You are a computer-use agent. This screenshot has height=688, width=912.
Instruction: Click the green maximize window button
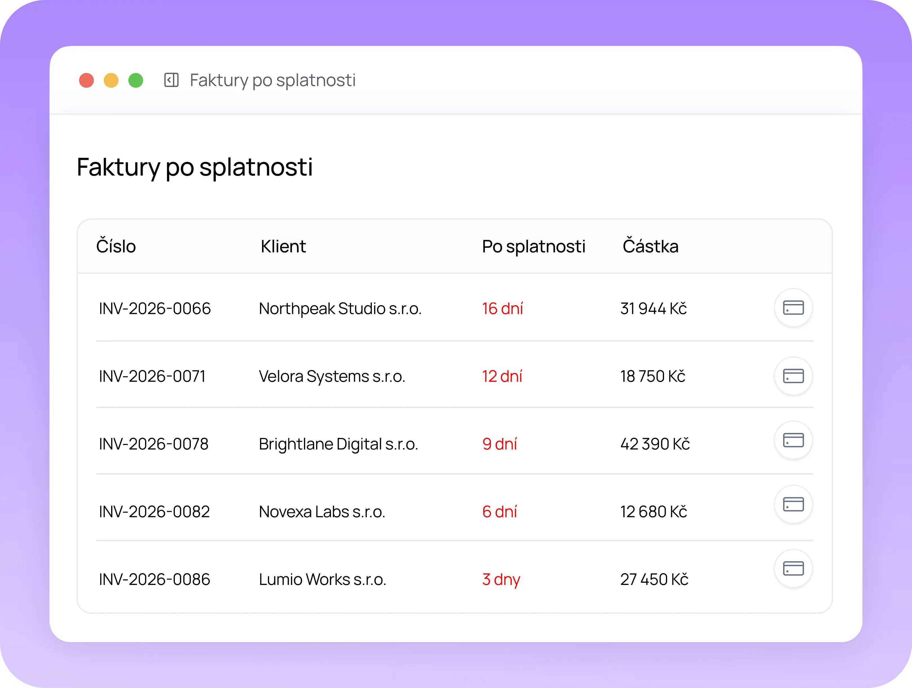tap(136, 81)
